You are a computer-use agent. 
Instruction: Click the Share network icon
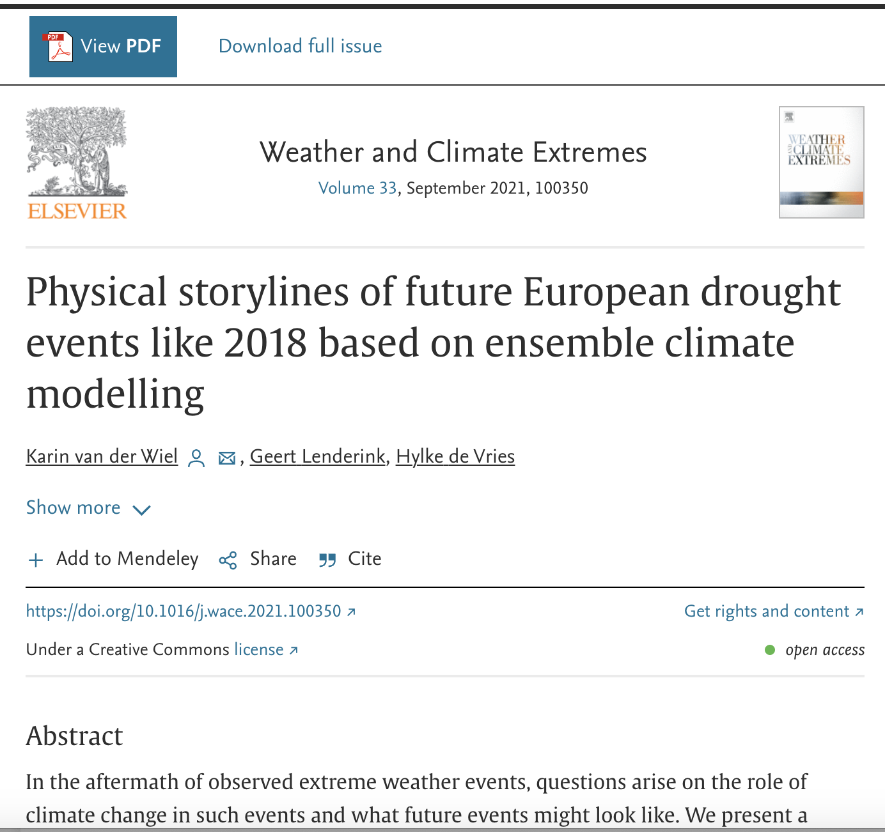click(x=228, y=560)
